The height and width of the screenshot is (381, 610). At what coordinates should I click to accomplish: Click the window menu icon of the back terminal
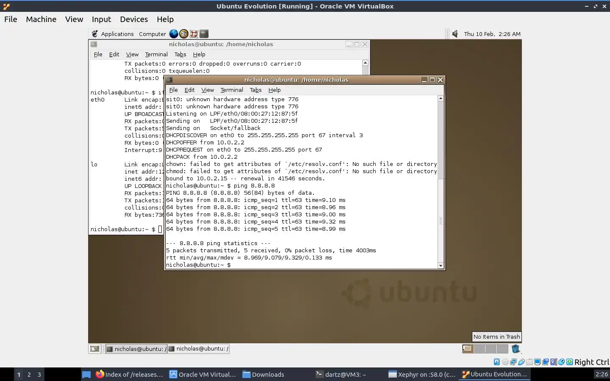point(94,44)
